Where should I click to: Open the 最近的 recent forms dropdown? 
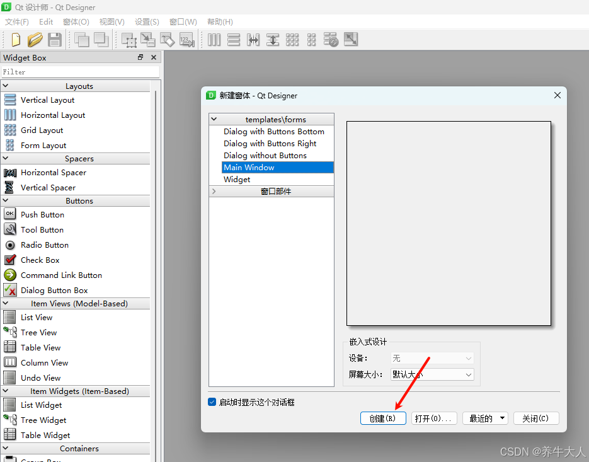click(485, 418)
